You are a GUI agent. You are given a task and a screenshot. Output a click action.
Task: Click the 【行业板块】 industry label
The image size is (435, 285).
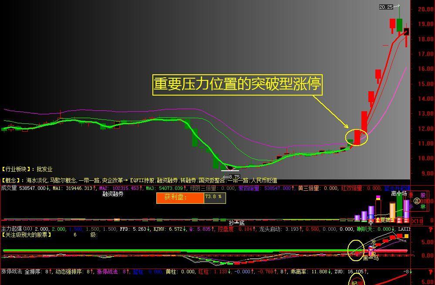[16, 169]
